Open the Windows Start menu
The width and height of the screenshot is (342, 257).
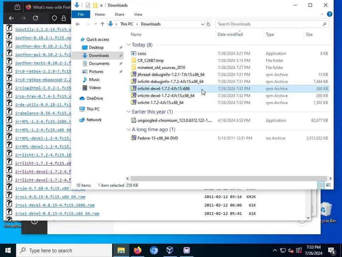coord(8,250)
